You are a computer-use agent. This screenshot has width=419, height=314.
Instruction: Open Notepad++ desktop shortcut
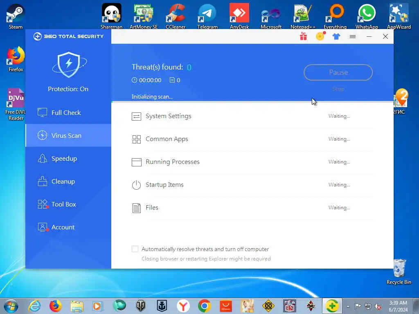(x=303, y=16)
